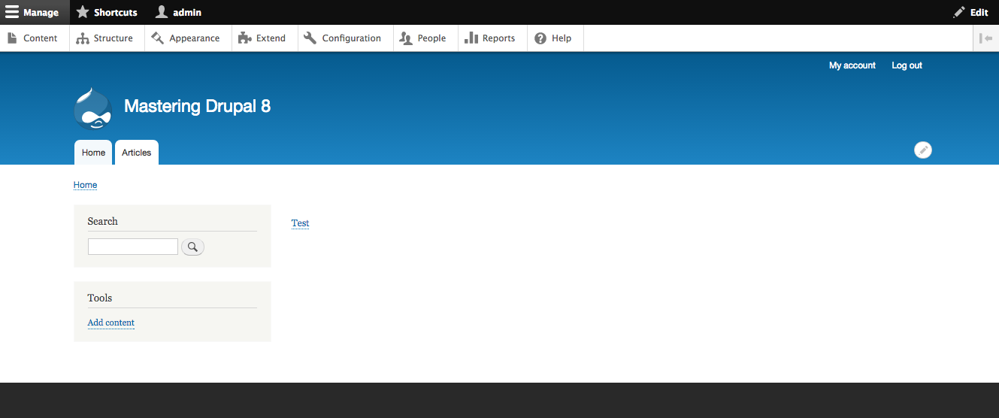Image resolution: width=999 pixels, height=418 pixels.
Task: Toggle Edit mode with pencil icon
Action: (970, 12)
